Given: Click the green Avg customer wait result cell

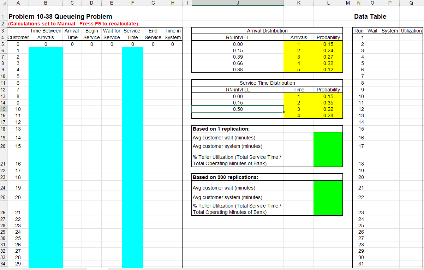Looking at the screenshot, I should tap(328, 138).
